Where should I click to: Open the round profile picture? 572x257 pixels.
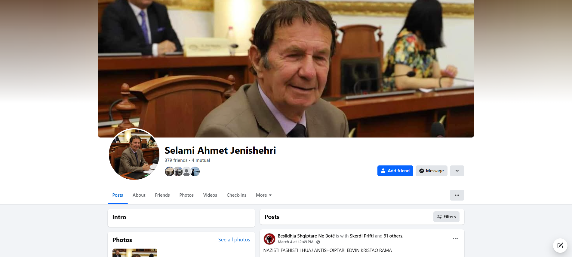134,154
